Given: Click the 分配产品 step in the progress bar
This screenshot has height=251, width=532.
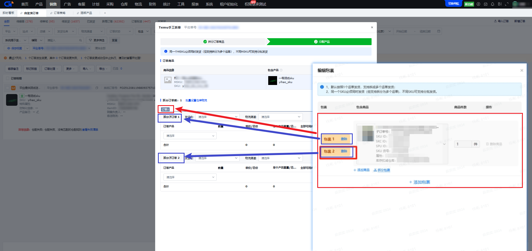Looking at the screenshot, I should click(x=319, y=42).
